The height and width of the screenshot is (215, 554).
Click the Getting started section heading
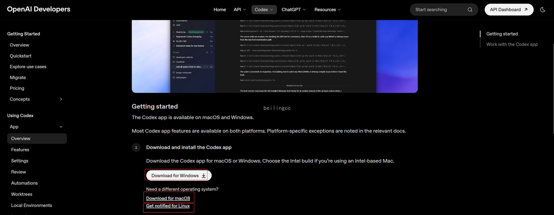(x=155, y=106)
